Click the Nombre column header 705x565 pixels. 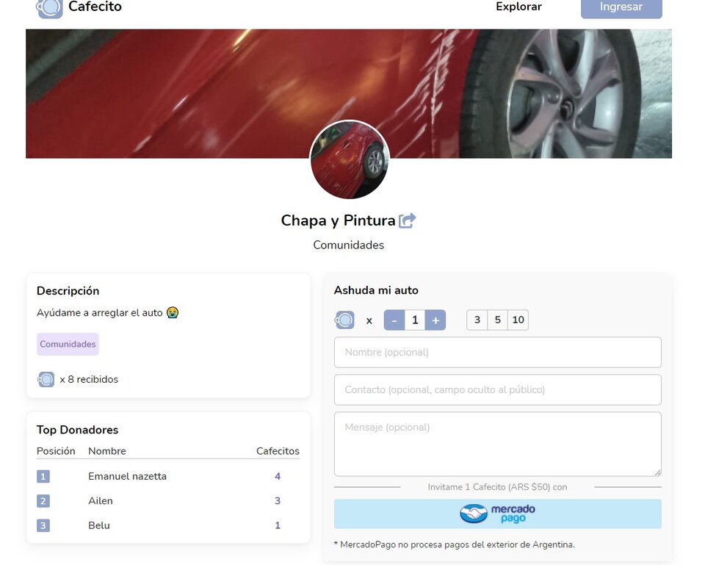coord(107,451)
